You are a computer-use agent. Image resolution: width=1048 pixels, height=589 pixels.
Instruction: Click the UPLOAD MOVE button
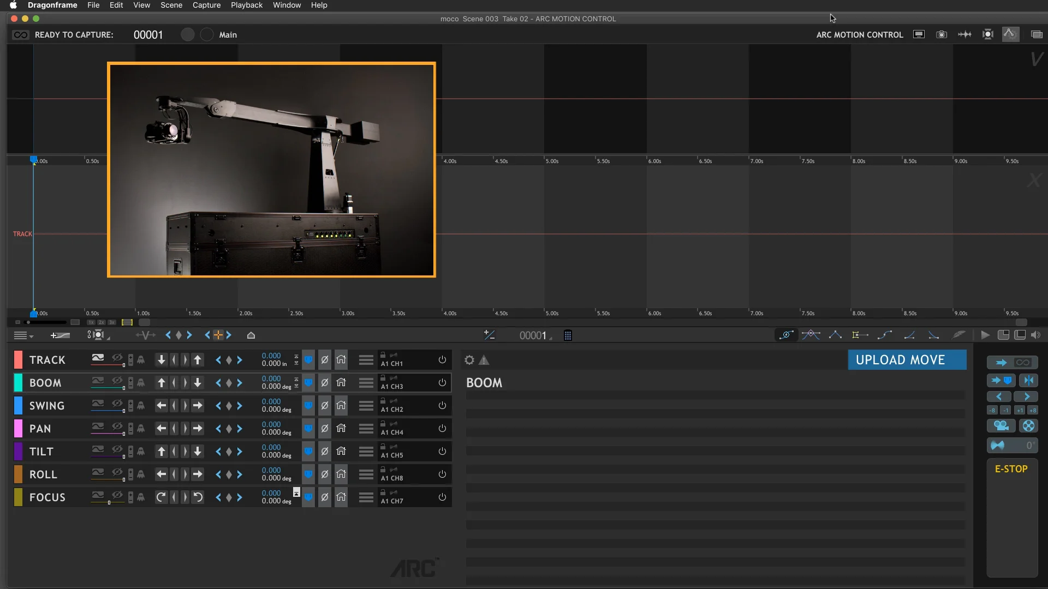[907, 360]
